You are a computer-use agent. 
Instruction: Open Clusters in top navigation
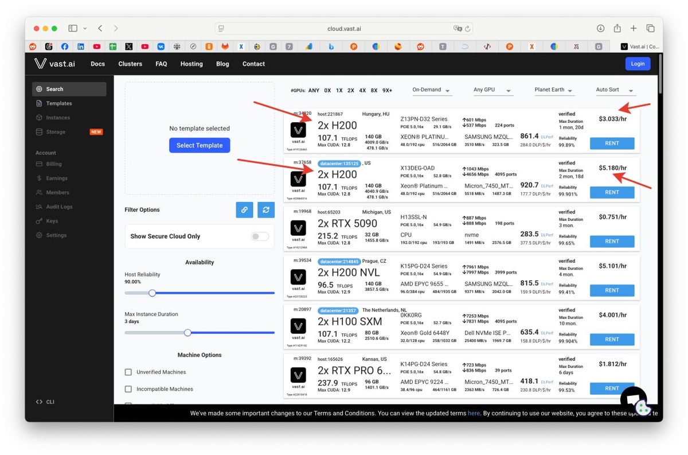tap(130, 64)
